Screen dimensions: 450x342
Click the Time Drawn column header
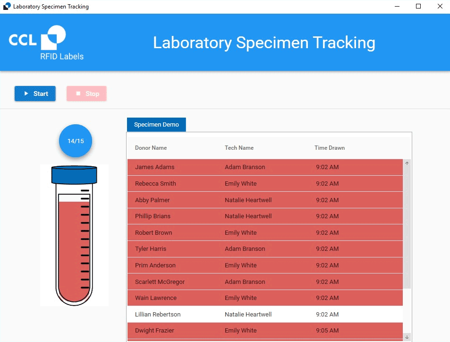(x=329, y=148)
